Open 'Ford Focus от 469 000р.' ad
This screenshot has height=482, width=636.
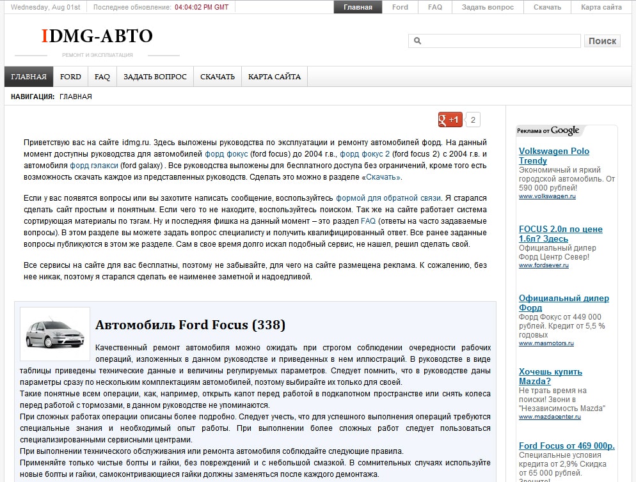(x=567, y=446)
